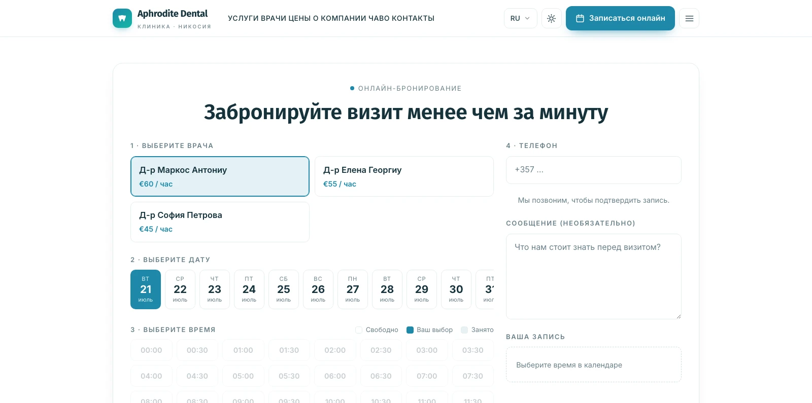Screen dimensions: 812x403
Task: Click the €55 / час price
Action: click(x=340, y=184)
